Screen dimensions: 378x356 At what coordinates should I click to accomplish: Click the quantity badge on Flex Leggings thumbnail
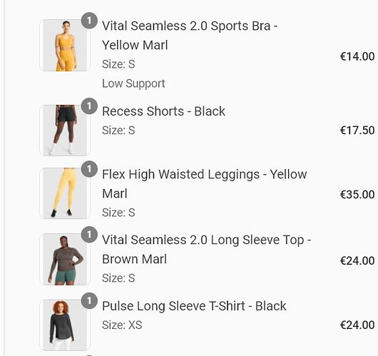pyautogui.click(x=89, y=169)
